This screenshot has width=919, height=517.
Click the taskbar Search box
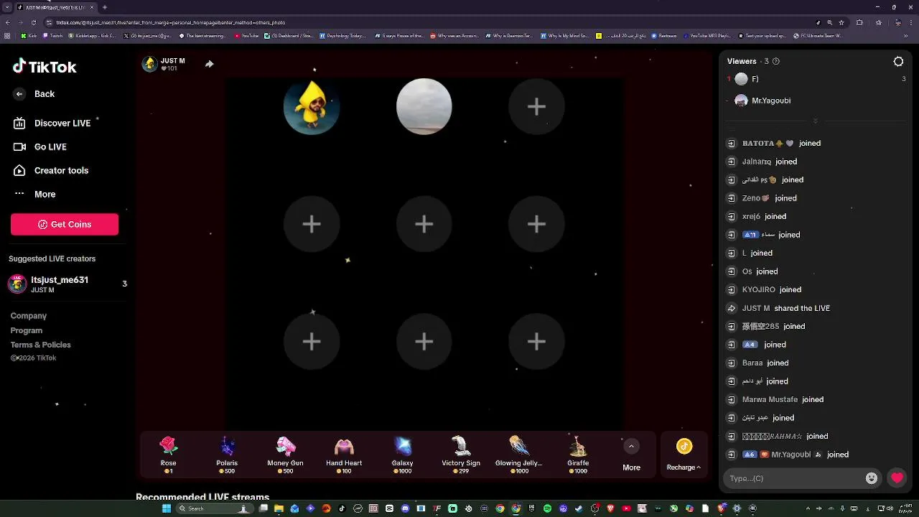click(214, 508)
